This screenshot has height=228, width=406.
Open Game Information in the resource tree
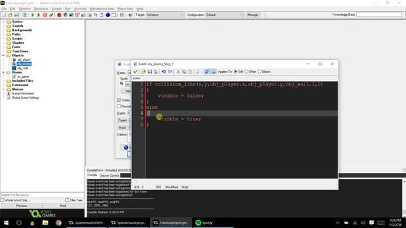[x=23, y=93]
